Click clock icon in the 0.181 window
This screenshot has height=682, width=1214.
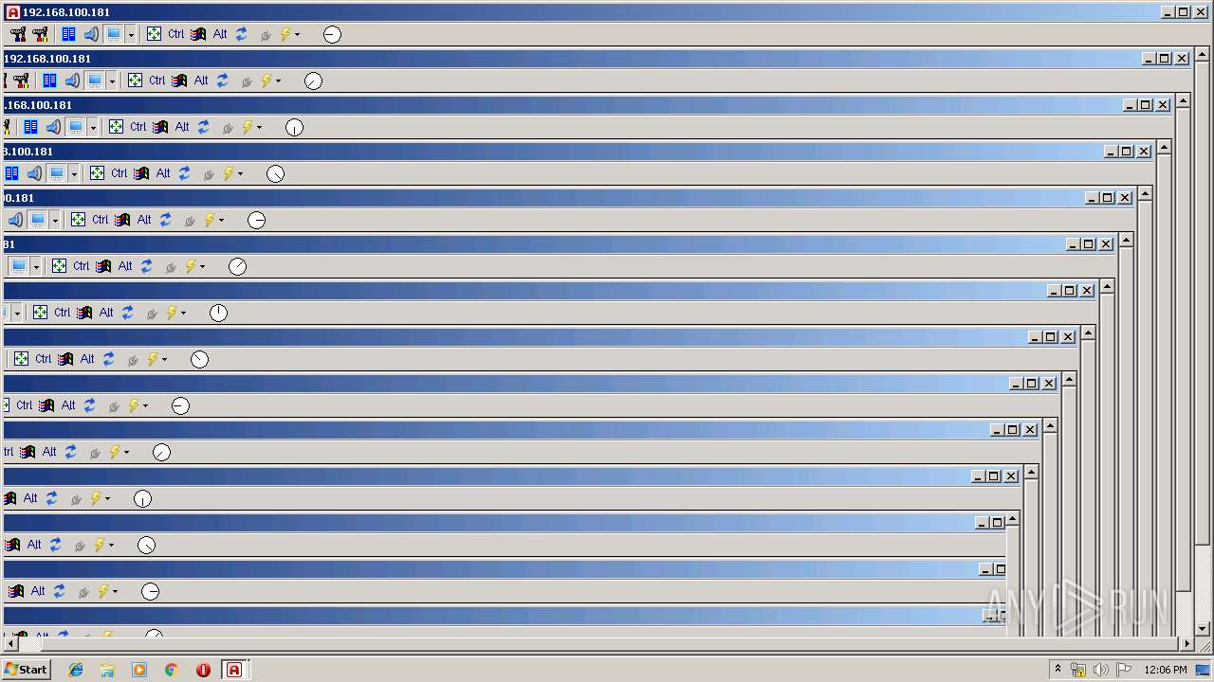(256, 220)
